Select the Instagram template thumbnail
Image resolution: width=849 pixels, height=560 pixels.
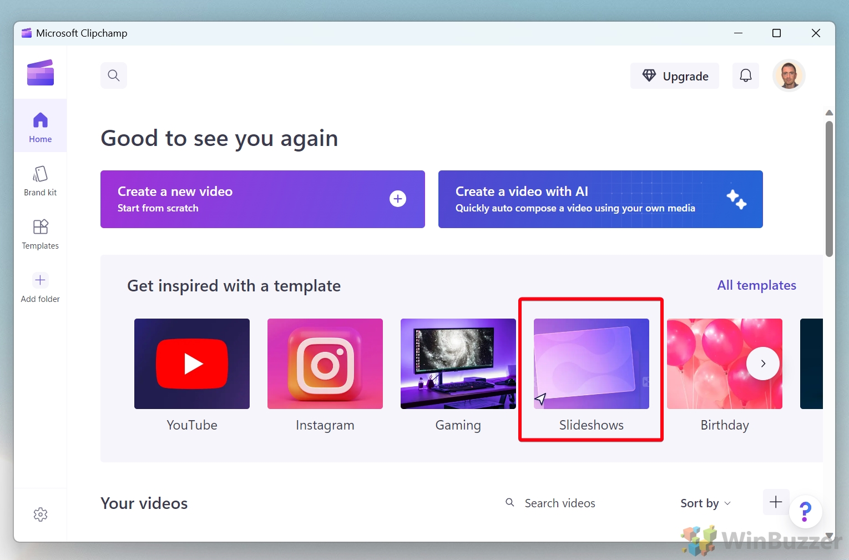325,364
